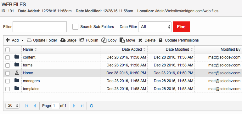242x114 pixels.
Task: Enable the Search Sub-Folders checkbox
Action: (x=76, y=27)
